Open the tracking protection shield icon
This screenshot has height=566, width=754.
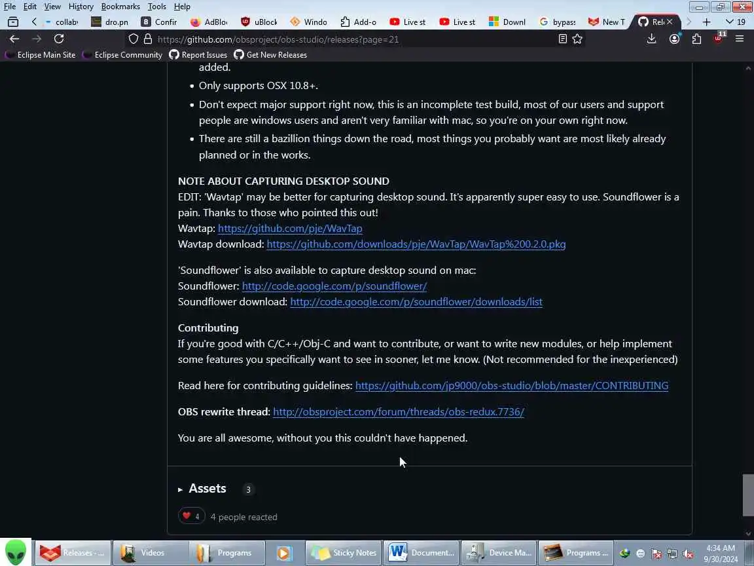134,39
